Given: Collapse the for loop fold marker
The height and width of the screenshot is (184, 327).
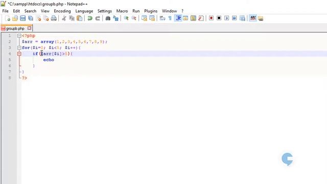Looking at the screenshot, I should tap(19, 48).
